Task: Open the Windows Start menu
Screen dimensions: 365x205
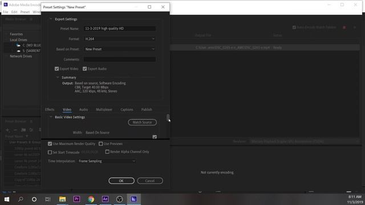Action: [x=7, y=199]
